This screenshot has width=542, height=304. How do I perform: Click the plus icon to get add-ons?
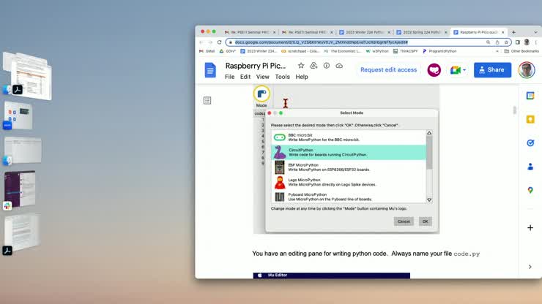[530, 227]
